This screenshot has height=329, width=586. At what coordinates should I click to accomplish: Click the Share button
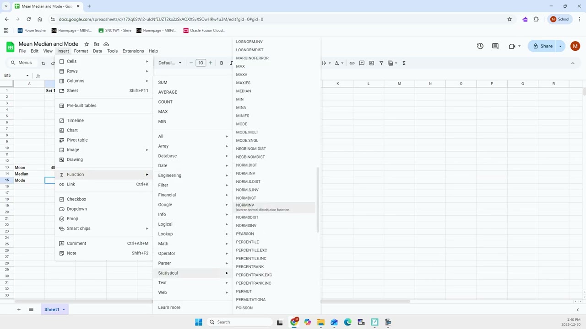pos(543,46)
